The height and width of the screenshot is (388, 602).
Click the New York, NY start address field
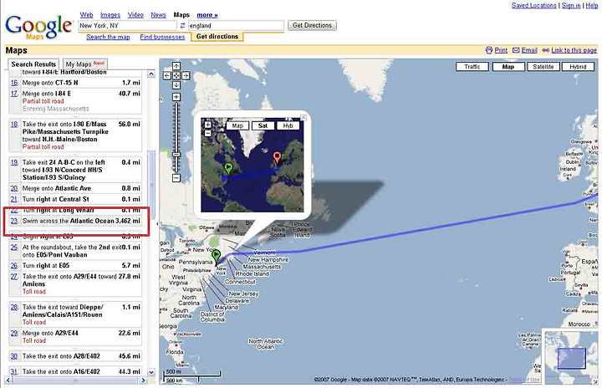click(x=127, y=26)
